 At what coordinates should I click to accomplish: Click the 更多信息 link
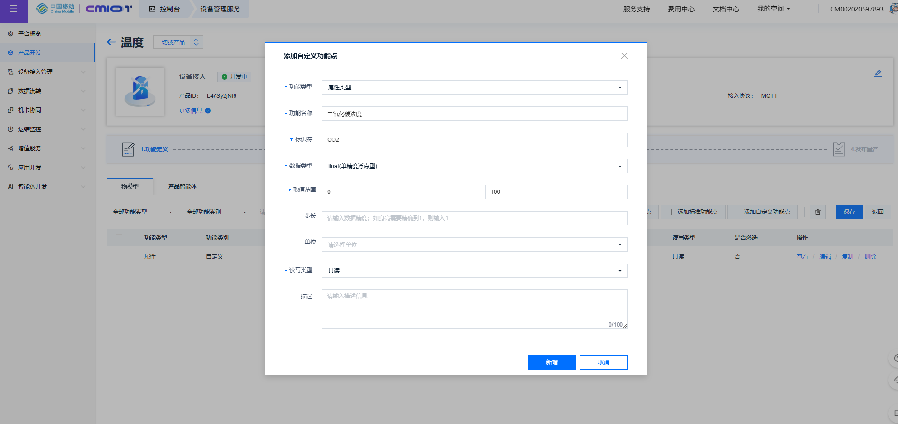(191, 111)
